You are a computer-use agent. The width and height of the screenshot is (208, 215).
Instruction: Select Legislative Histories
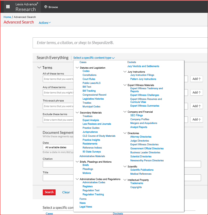tap(93, 99)
